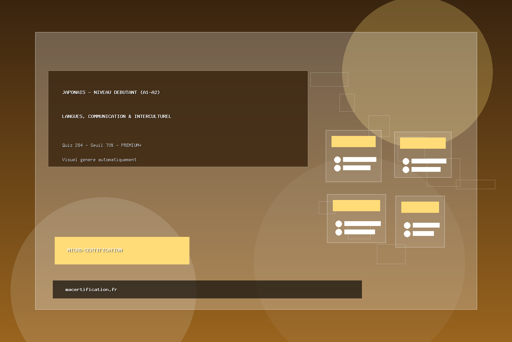
Task: Click the yellow header of the top-right quiz card
Action: click(x=422, y=143)
